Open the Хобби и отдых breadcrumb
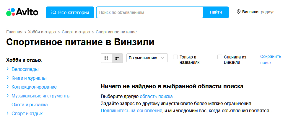The width and height of the screenshot is (288, 124). (43, 32)
